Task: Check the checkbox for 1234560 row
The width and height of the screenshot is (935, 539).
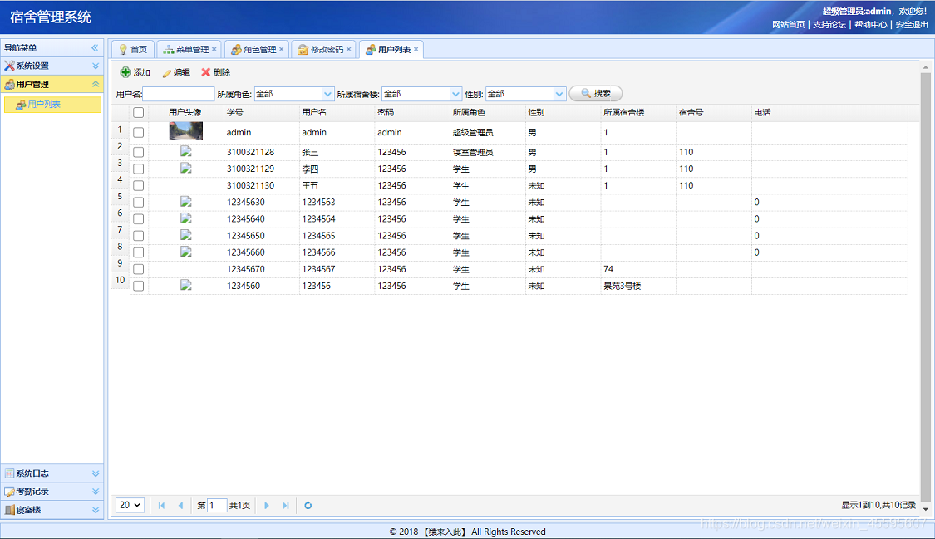Action: click(138, 286)
